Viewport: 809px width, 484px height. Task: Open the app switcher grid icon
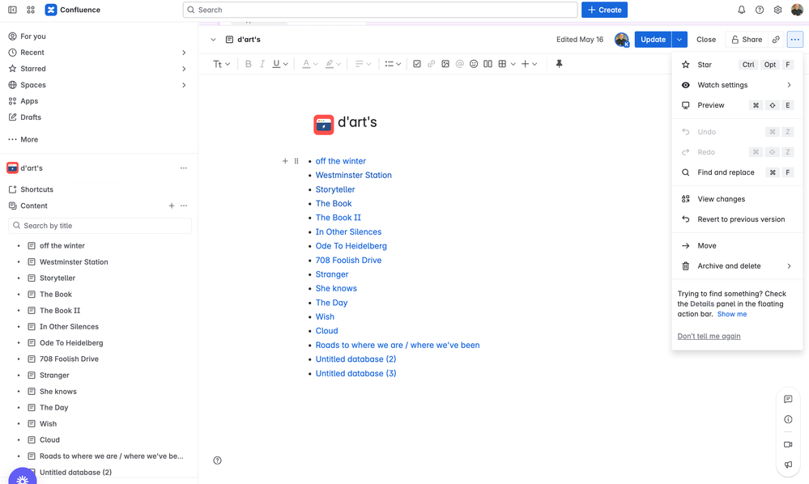click(31, 10)
